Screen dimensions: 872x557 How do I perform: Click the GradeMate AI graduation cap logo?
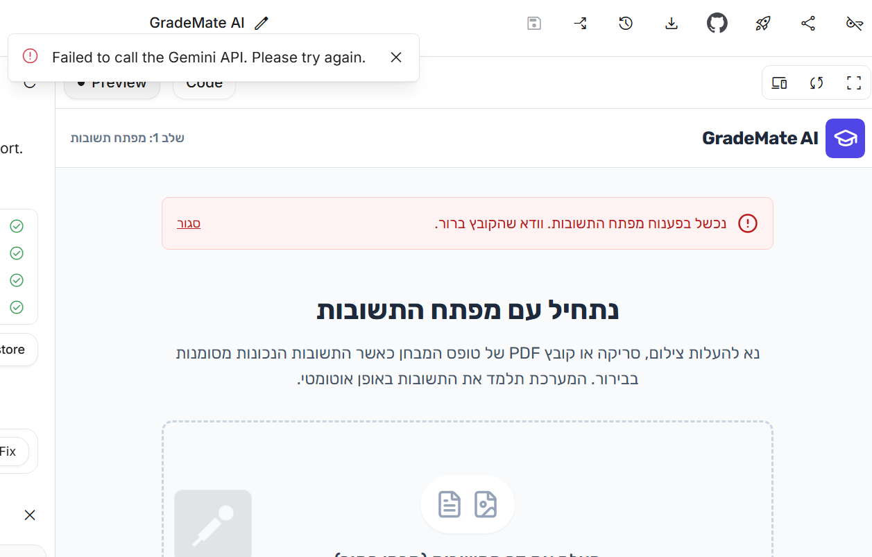[845, 138]
